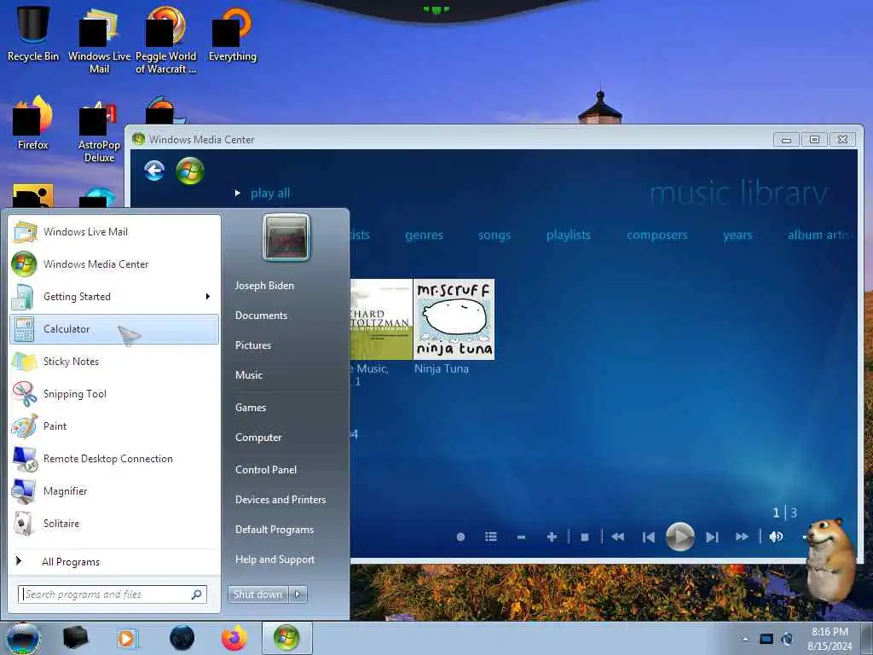
Task: Select the years view tab
Action: (x=737, y=235)
